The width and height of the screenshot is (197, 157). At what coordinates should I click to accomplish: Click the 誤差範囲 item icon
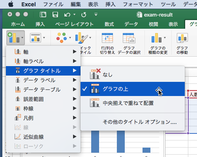18,99
